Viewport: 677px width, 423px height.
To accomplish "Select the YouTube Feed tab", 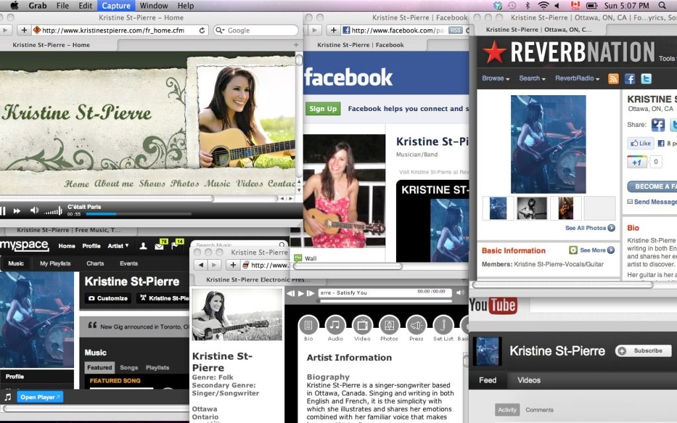I will click(487, 380).
